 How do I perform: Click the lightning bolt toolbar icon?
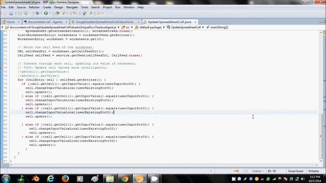point(91,14)
